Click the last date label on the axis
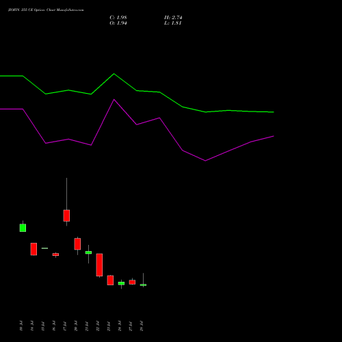 142,326
